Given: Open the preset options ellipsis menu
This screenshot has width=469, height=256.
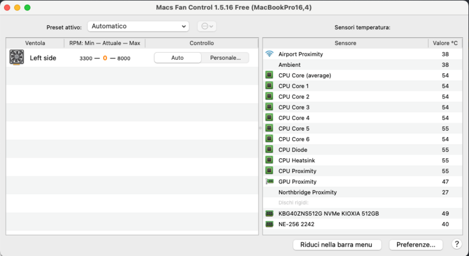Looking at the screenshot, I should 208,26.
